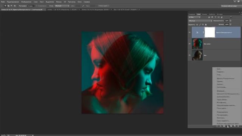Open the blend mode dropdown in Layers panel
Viewport: 242px width, 136px height.
pos(200,21)
